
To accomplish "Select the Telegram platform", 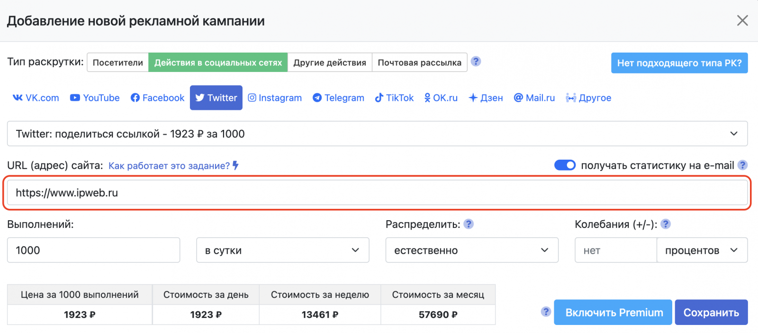I will [338, 98].
